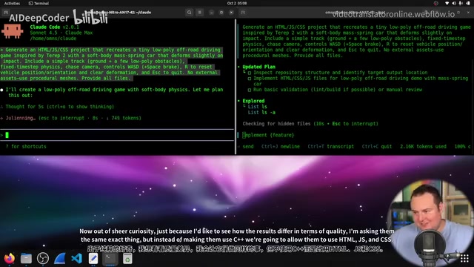Screen dimensions: 474x267
Task: Click '2.16K tokens used' status
Action: 423,147
